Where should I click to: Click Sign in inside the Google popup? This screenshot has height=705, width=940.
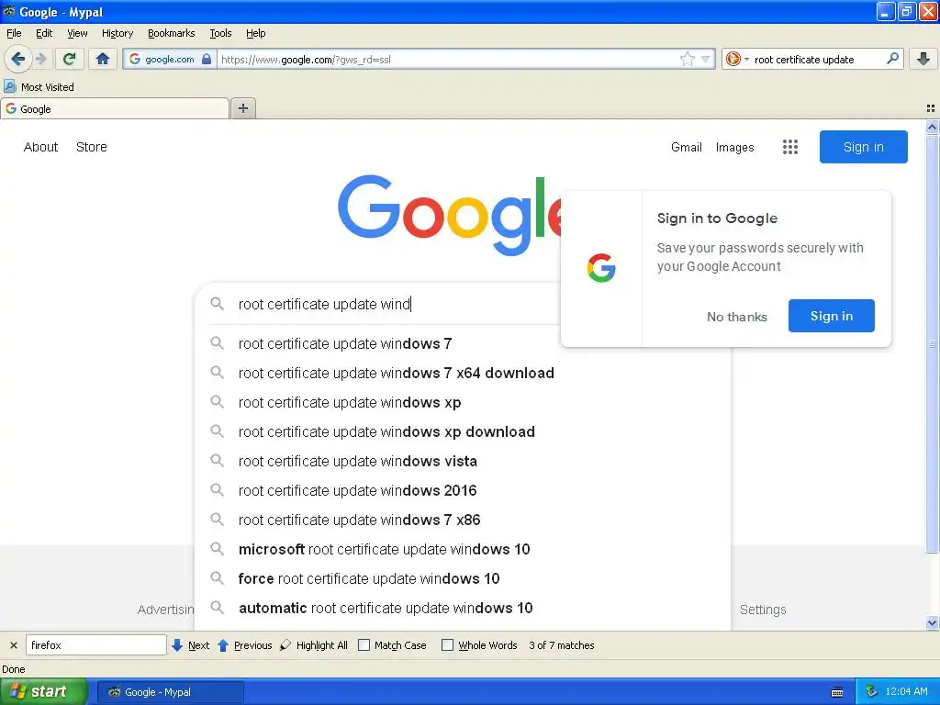pos(831,316)
